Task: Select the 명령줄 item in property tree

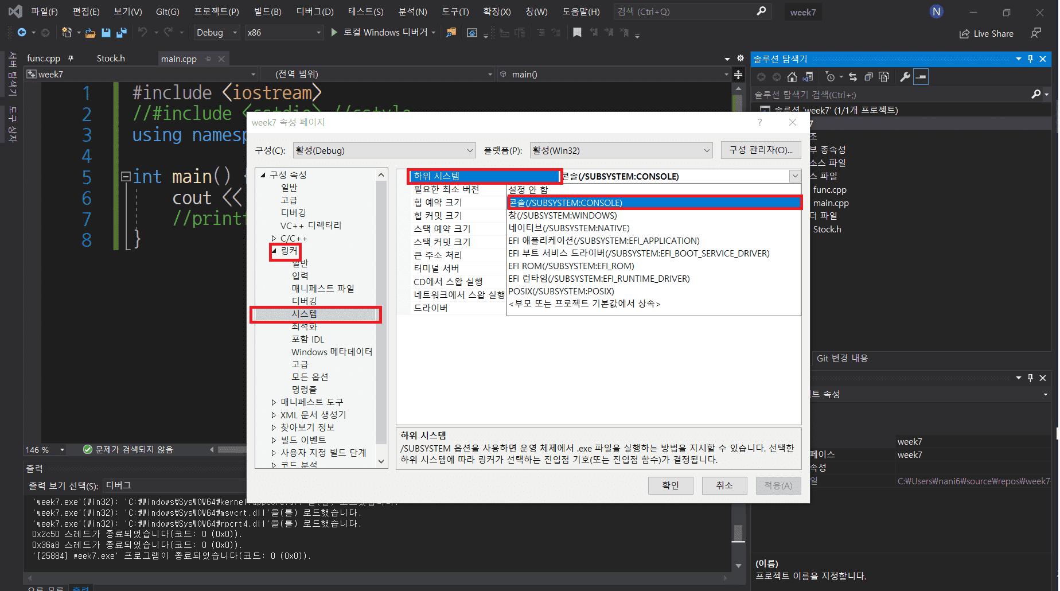Action: point(304,390)
